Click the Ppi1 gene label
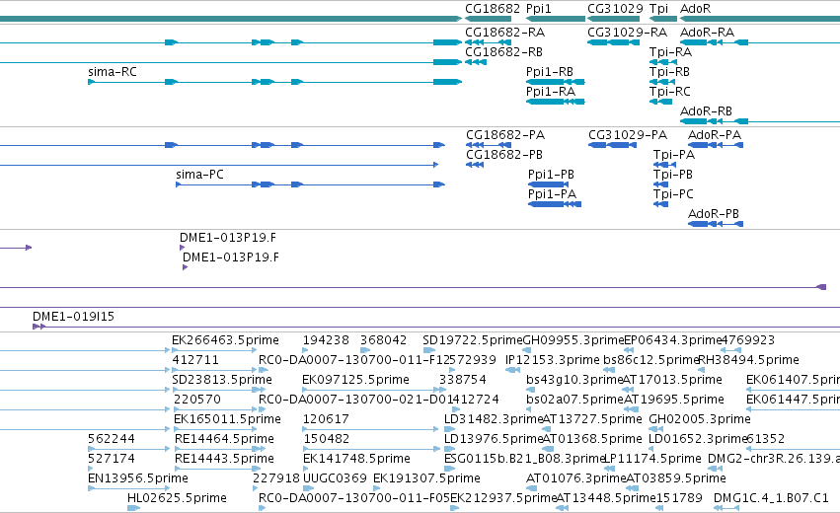Screen dimensions: 840x513 (538, 9)
